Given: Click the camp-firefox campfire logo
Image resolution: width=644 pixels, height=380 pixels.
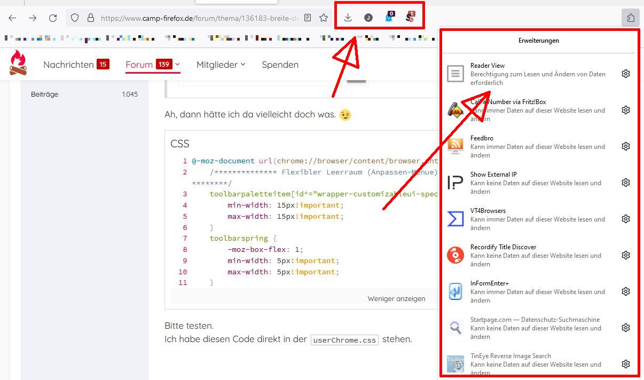Looking at the screenshot, I should 18,63.
